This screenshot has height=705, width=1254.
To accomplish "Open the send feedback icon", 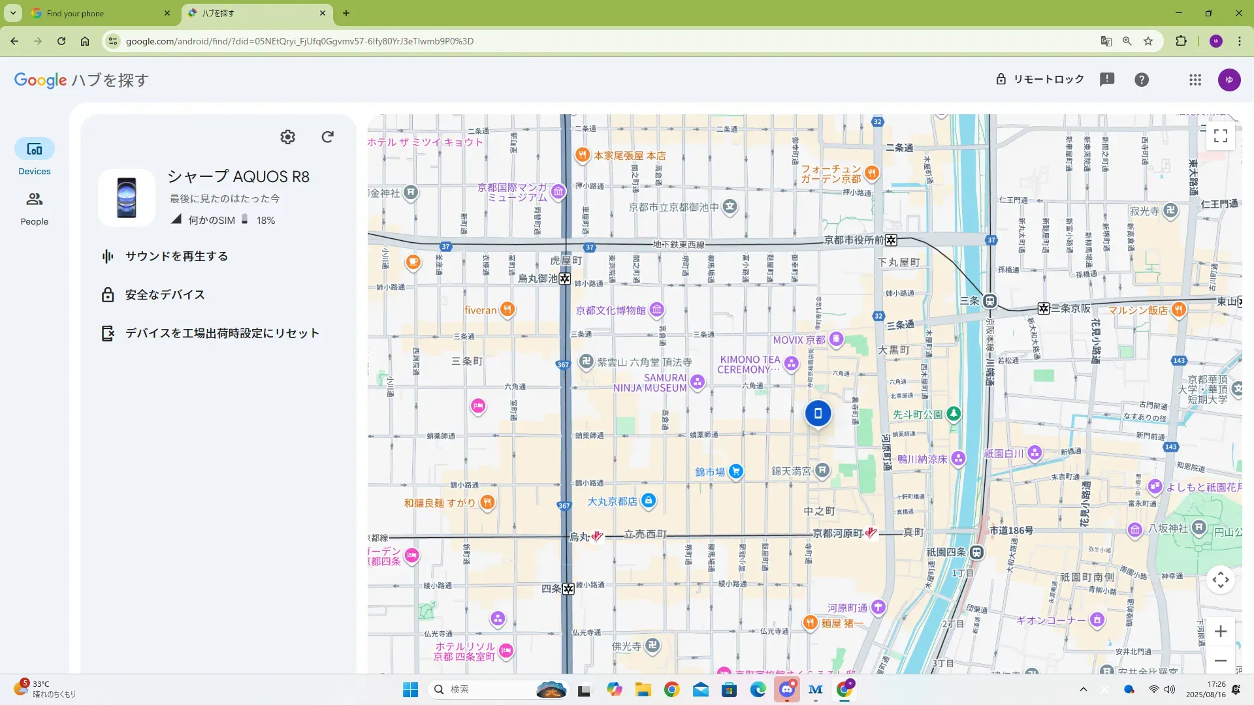I will coord(1106,80).
